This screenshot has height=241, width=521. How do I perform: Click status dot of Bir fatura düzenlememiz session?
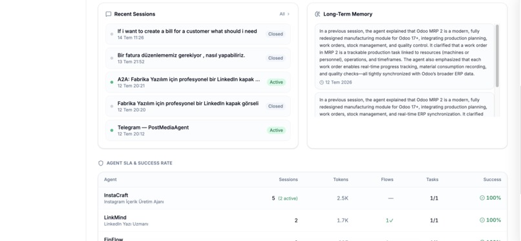point(112,58)
